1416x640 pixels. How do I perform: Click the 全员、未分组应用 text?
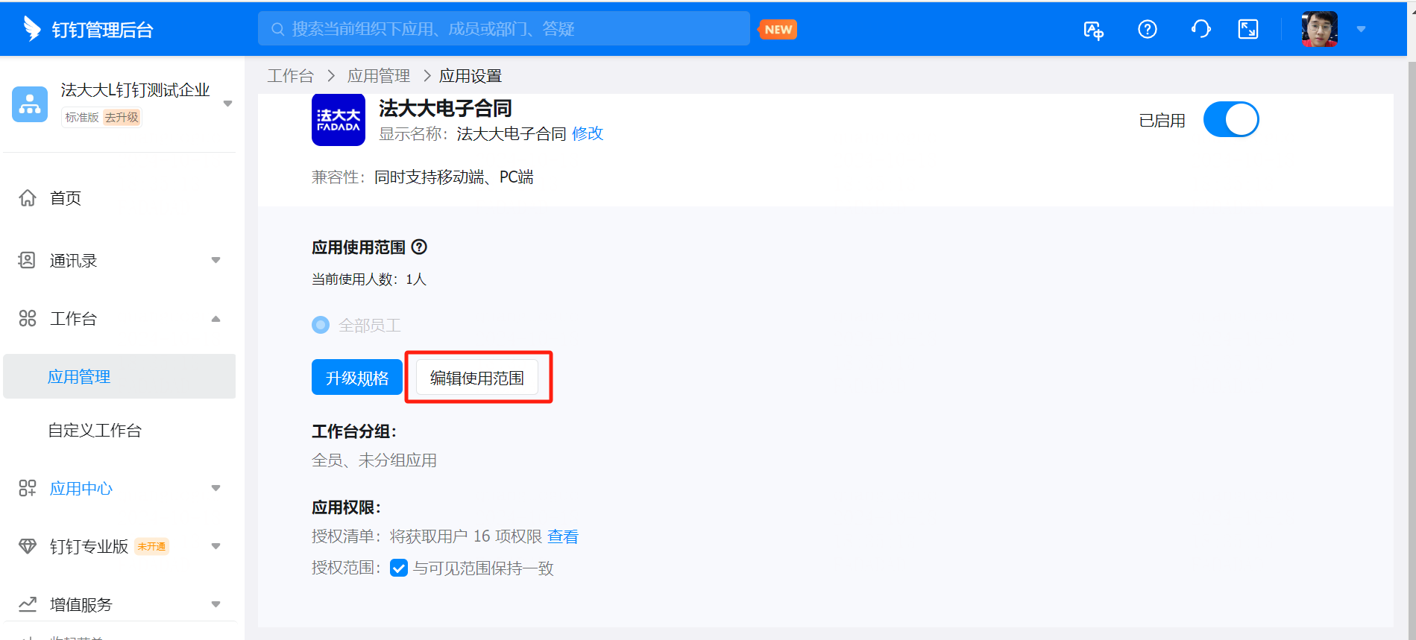[374, 460]
